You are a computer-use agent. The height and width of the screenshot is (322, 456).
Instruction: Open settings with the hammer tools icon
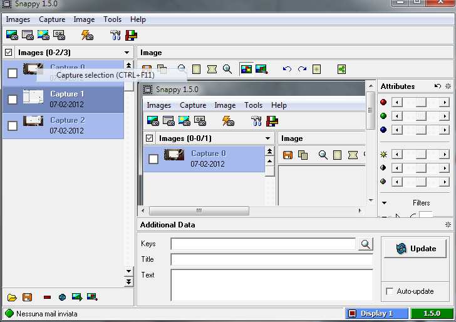[x=115, y=35]
